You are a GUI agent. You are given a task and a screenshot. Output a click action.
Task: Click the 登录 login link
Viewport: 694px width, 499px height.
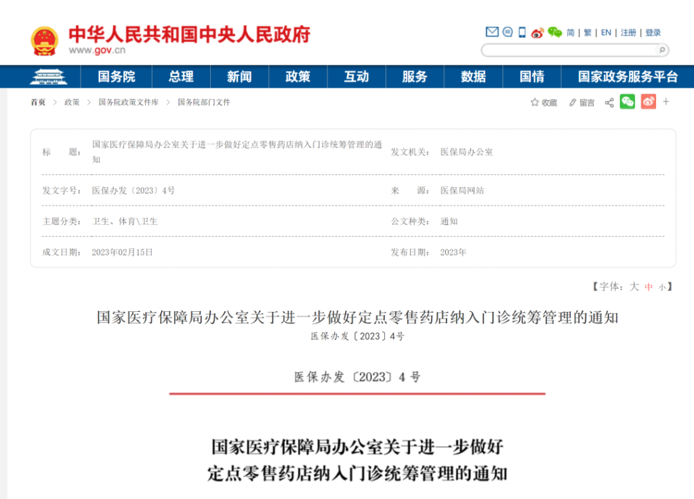[653, 33]
